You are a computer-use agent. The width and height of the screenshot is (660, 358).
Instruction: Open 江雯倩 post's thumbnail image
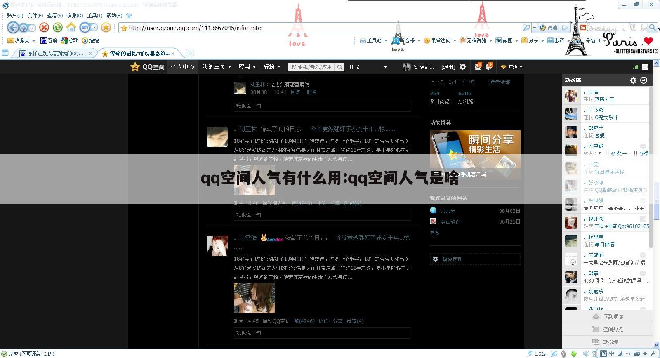coord(255,298)
